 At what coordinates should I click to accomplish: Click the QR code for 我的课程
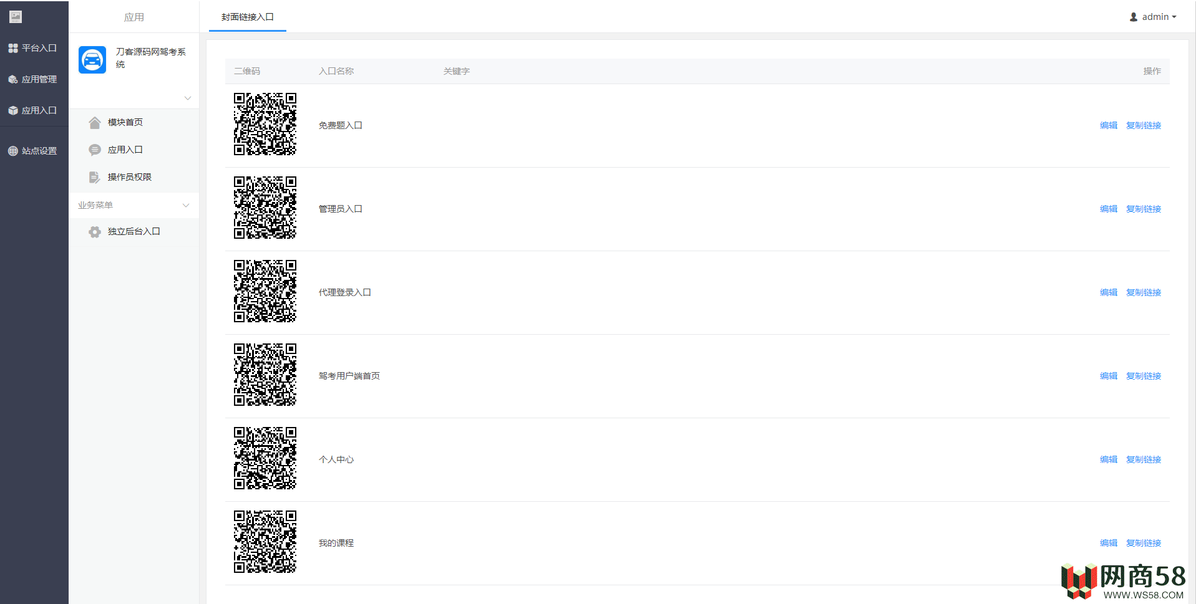[265, 542]
